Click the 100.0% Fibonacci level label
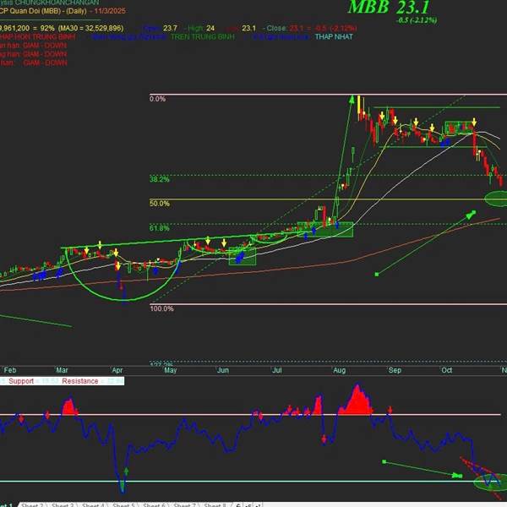 [161, 308]
